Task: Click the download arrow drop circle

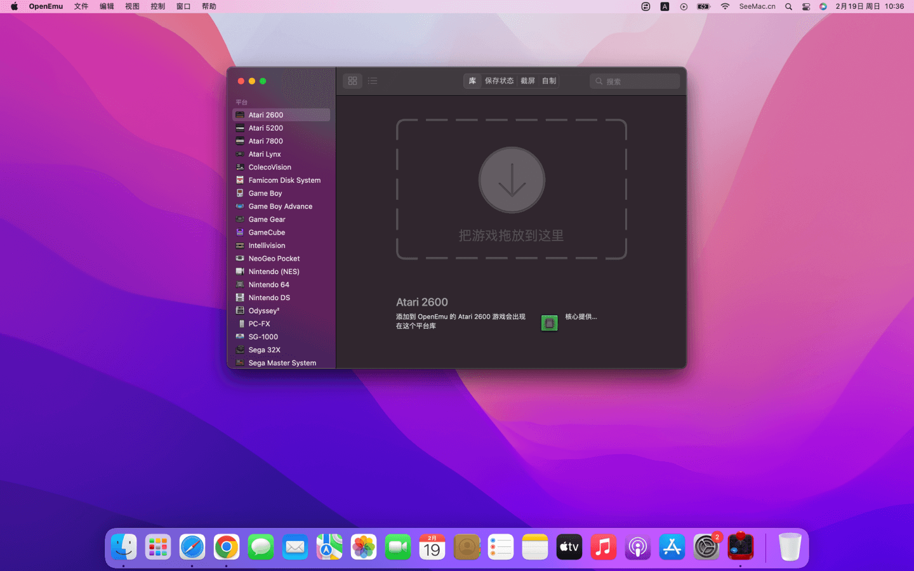Action: point(512,180)
